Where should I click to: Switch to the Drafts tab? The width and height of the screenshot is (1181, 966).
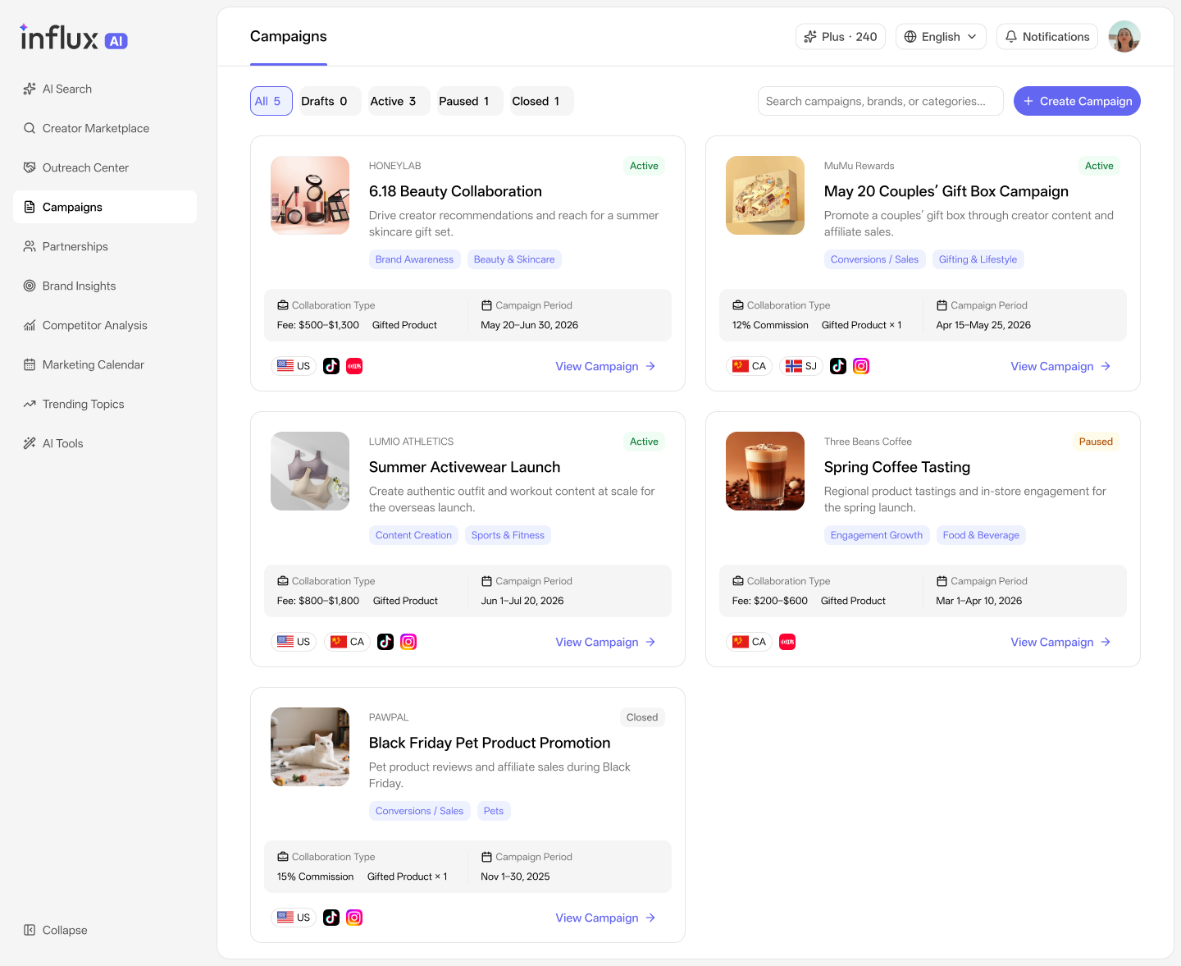click(329, 101)
